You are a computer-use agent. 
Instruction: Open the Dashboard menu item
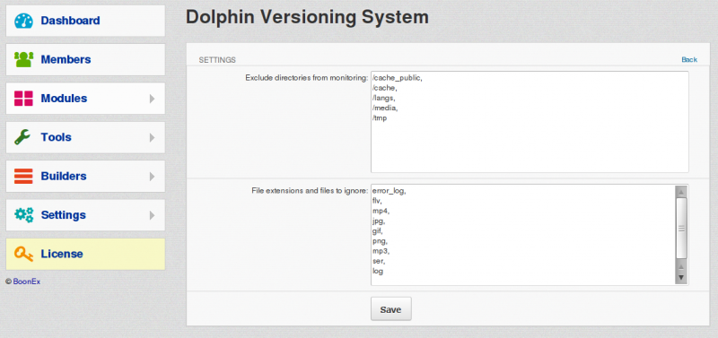(x=85, y=21)
